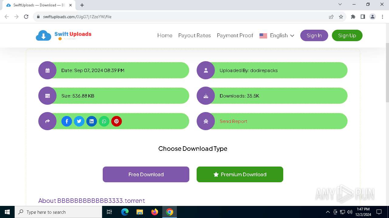The height and width of the screenshot is (218, 389).
Task: Click the Sign In button
Action: [314, 35]
